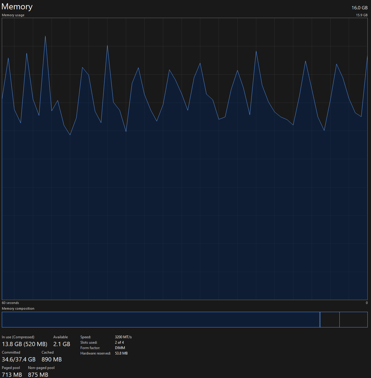Click the 890 MB cached value
The image size is (371, 378).
[51, 359]
